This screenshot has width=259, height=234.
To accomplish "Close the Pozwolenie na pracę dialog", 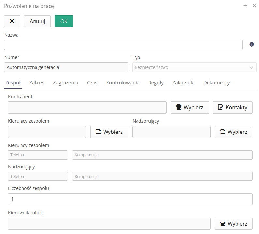I will coord(254,6).
